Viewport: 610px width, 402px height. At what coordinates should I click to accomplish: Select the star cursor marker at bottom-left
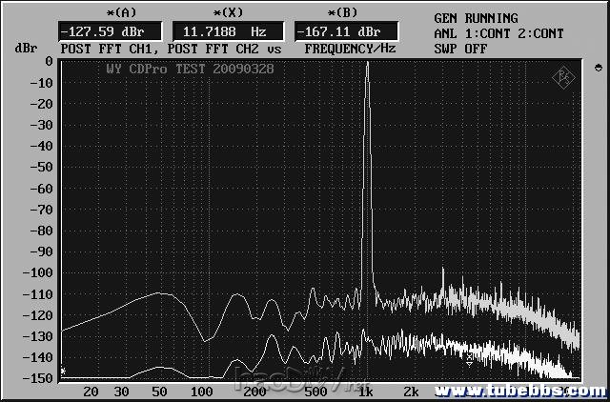(x=63, y=372)
